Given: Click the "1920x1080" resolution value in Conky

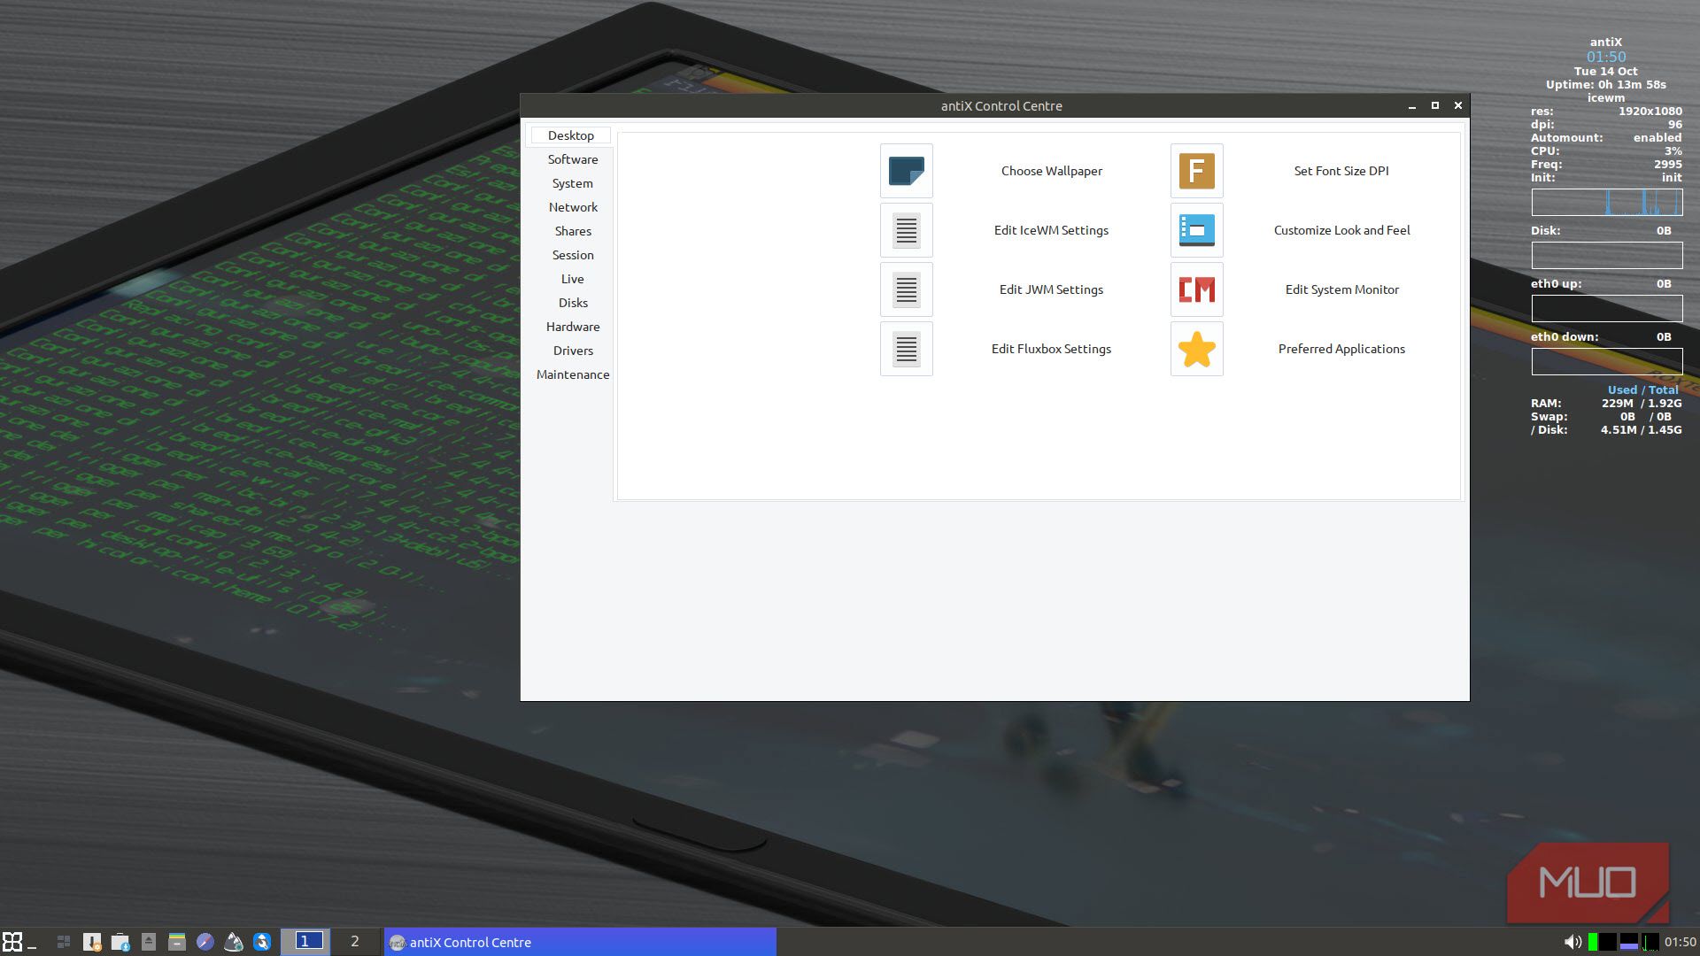Looking at the screenshot, I should click(1650, 112).
